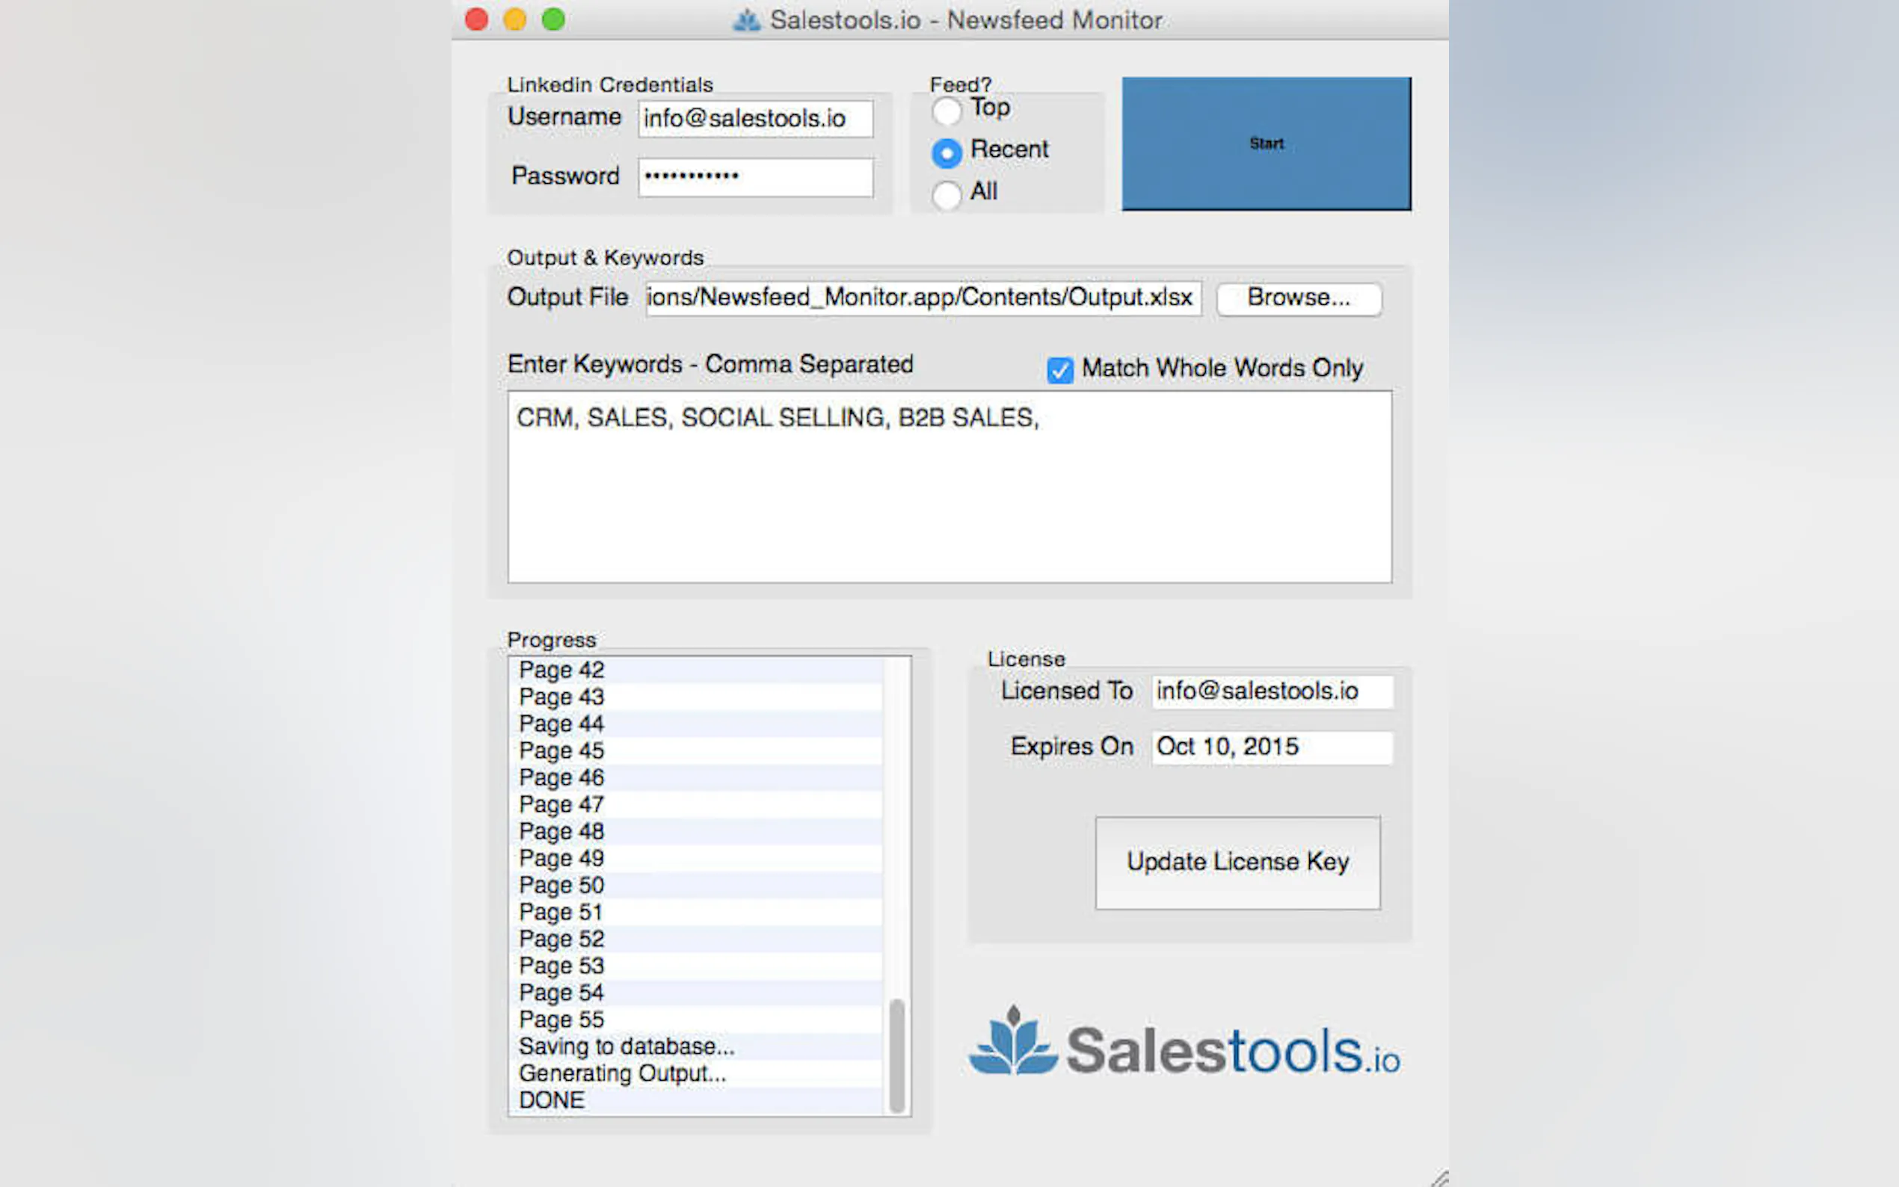Click the yellow minimize window button
The width and height of the screenshot is (1899, 1187).
pos(515,19)
